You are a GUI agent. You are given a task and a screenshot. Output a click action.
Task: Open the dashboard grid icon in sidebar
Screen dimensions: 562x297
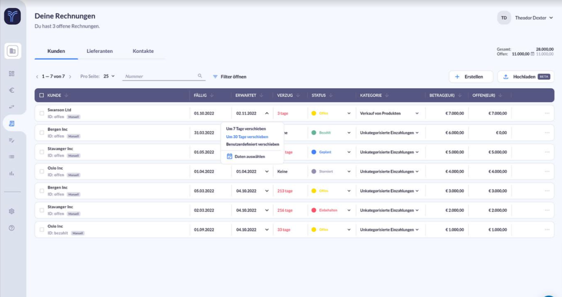[12, 74]
